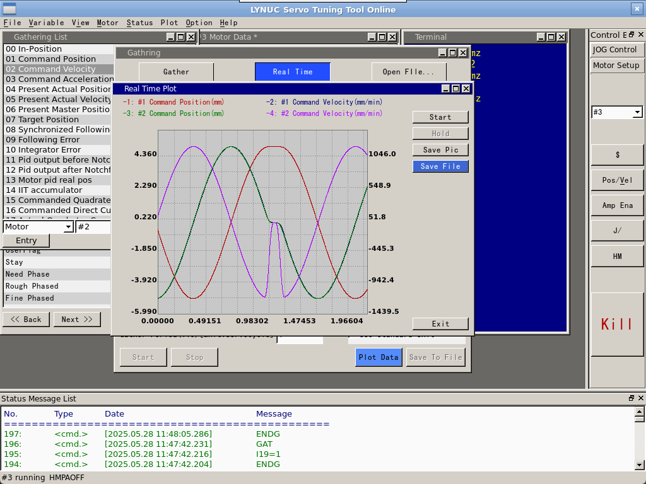Open the Help menu
646x484 pixels.
pyautogui.click(x=228, y=23)
